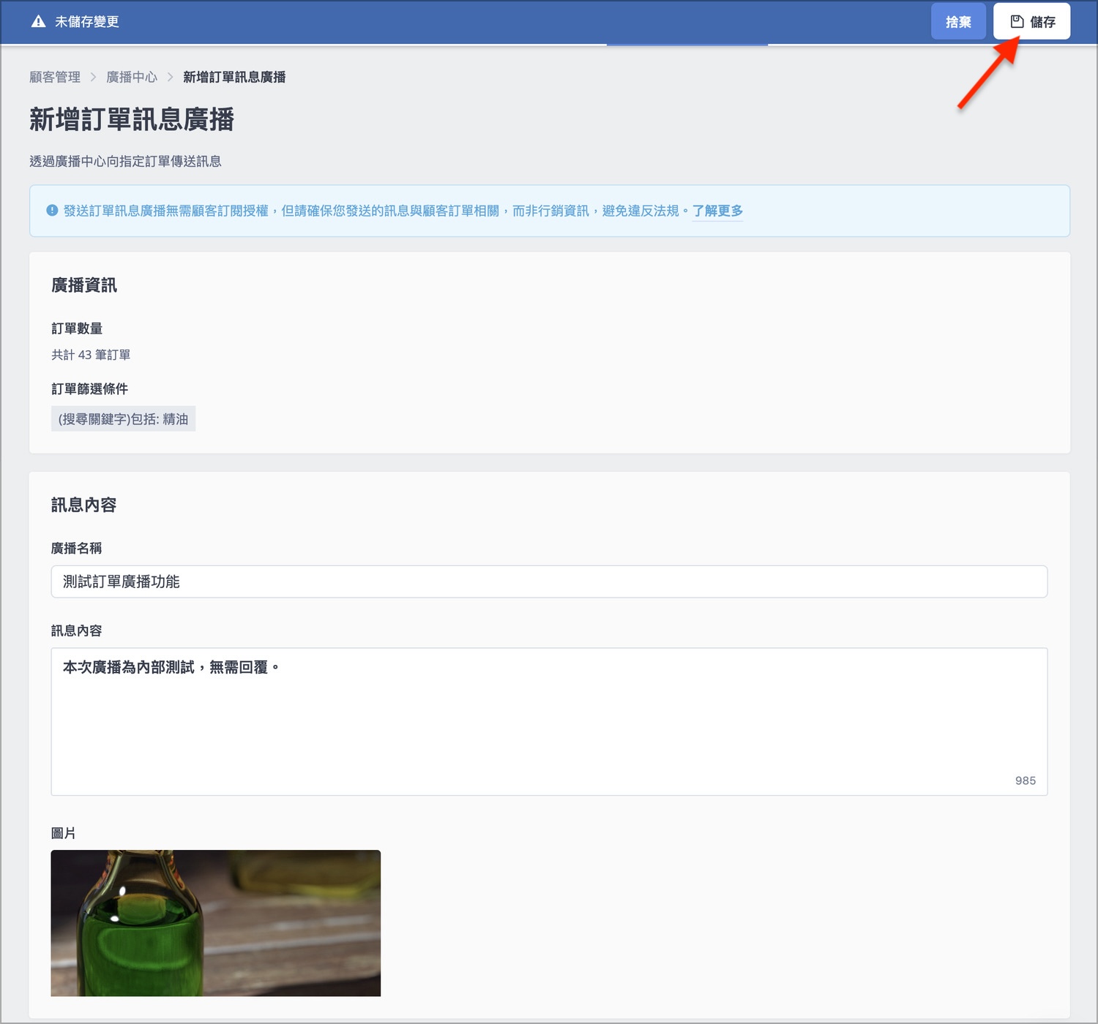Open the 廣播中心 breadcrumb link
Screen dimensions: 1098x1024
point(132,77)
